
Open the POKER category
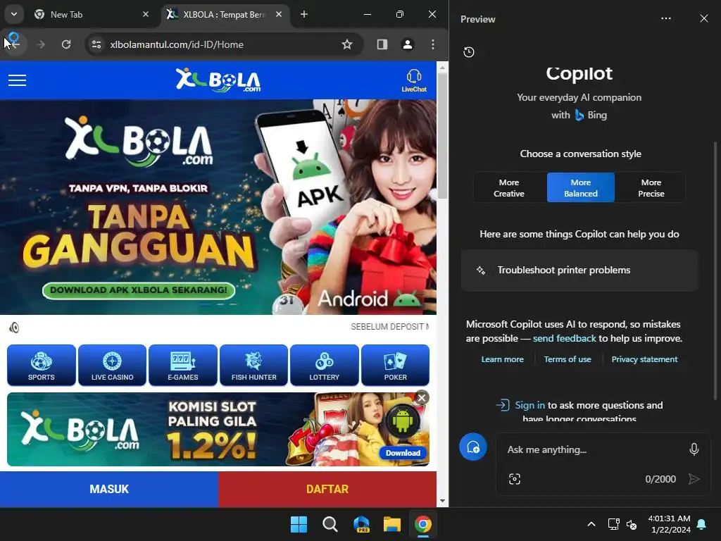point(396,366)
